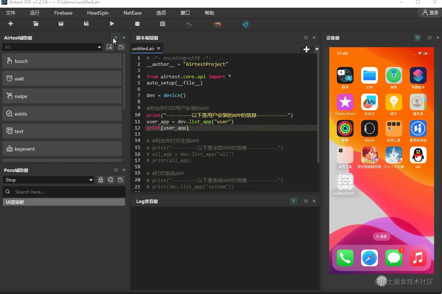
Task: Open the 窗口 menu
Action: (185, 13)
